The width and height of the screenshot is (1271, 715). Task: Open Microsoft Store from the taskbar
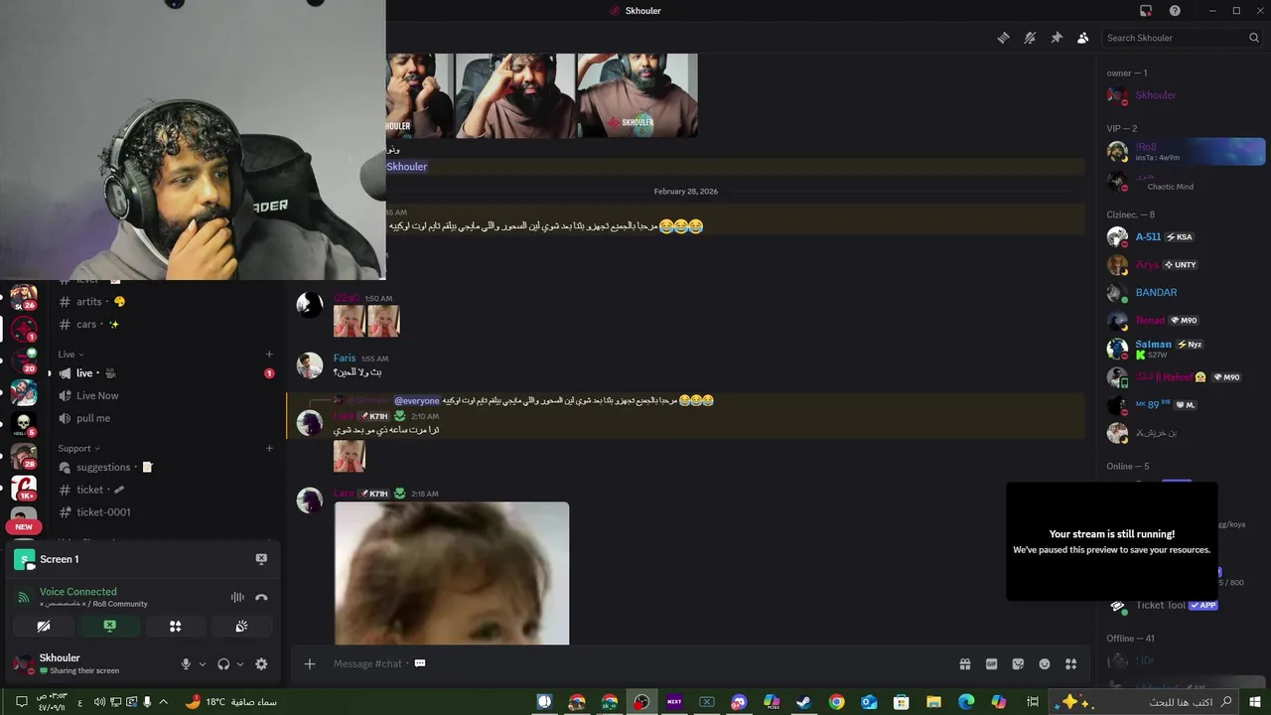coord(902,702)
